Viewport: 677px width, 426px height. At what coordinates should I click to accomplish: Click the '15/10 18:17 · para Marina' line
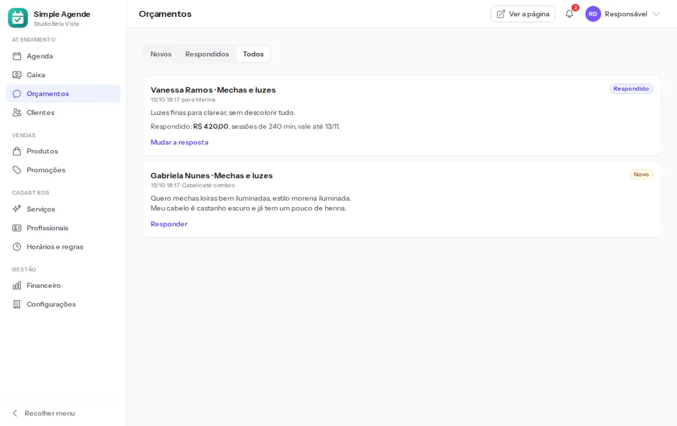[x=183, y=99]
